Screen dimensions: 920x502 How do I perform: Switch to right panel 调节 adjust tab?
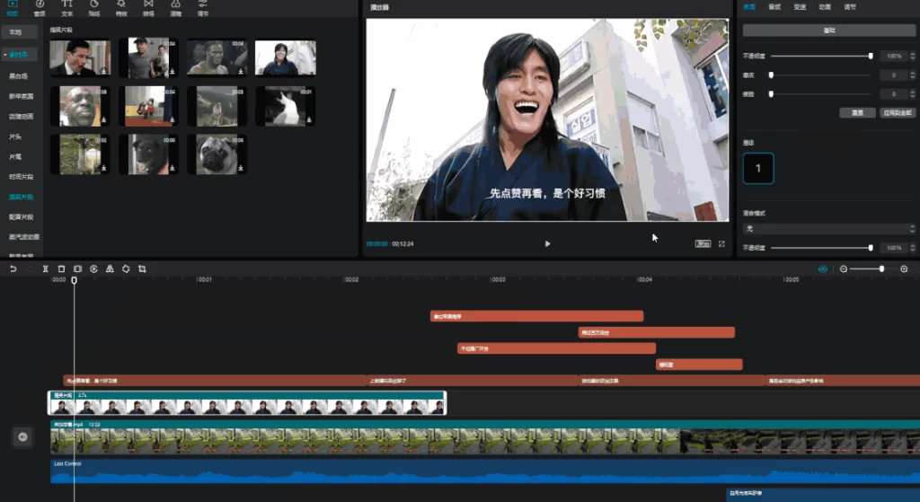850,7
